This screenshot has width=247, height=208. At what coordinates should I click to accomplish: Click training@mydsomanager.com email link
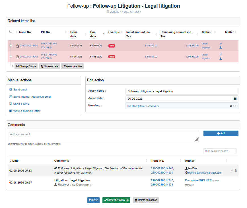pos(205,173)
